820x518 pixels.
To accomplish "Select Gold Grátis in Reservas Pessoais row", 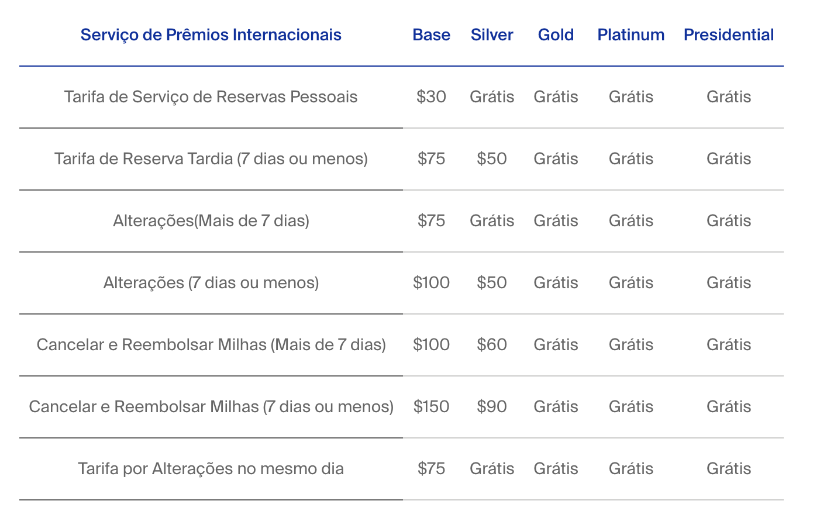I will tap(556, 97).
